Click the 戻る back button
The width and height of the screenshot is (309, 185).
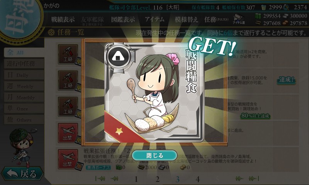coord(22,174)
